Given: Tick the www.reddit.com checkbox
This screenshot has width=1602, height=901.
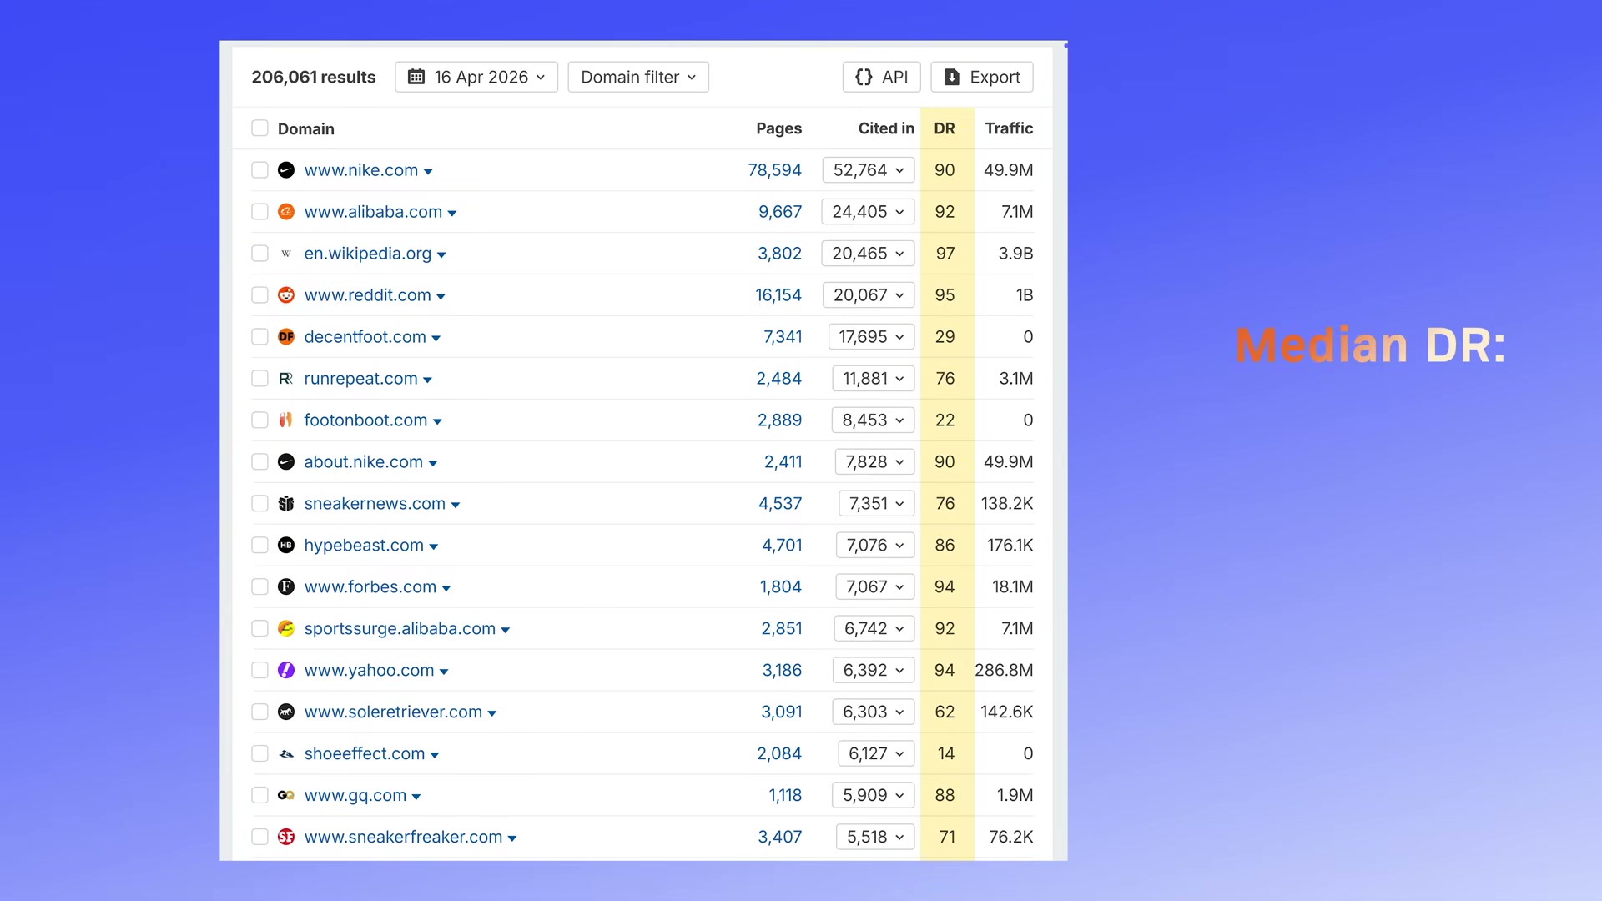Looking at the screenshot, I should [260, 295].
